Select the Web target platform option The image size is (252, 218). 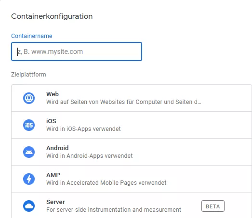(x=132, y=98)
